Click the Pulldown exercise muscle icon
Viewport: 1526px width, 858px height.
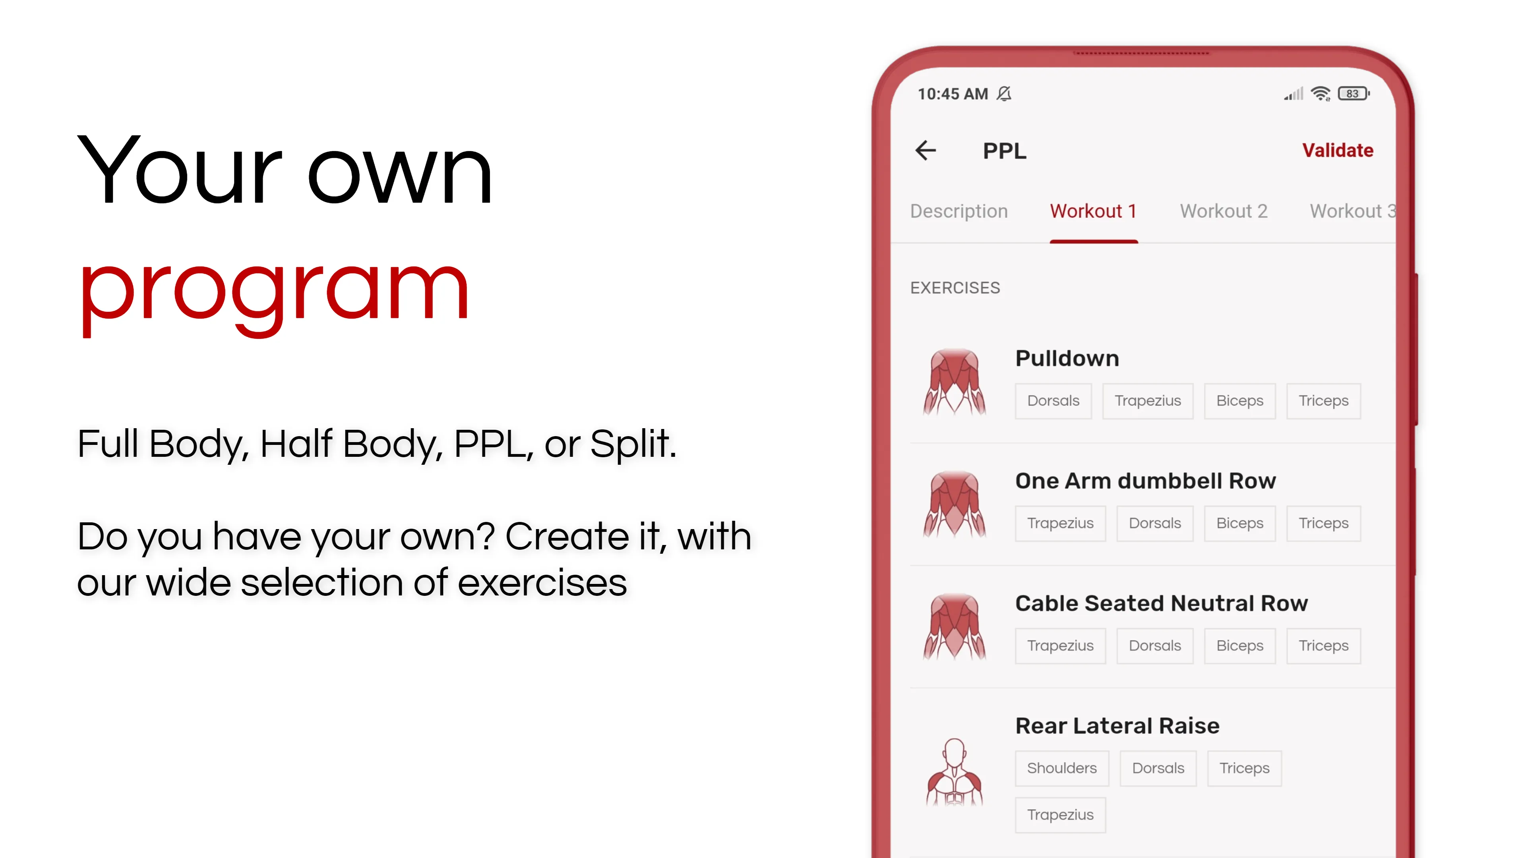(x=954, y=379)
